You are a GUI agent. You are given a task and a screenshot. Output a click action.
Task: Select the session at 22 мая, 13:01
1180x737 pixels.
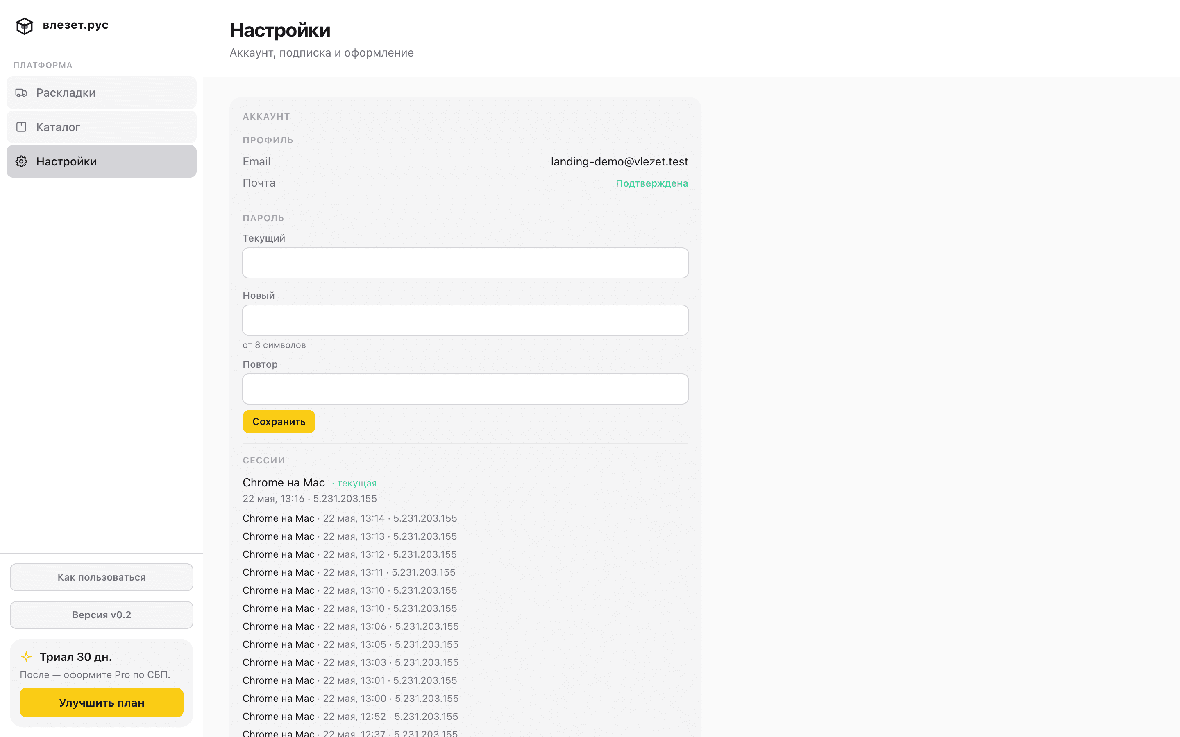click(x=349, y=680)
